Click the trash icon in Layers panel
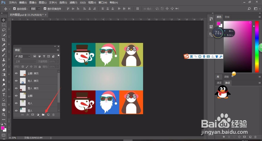 coord(53,115)
